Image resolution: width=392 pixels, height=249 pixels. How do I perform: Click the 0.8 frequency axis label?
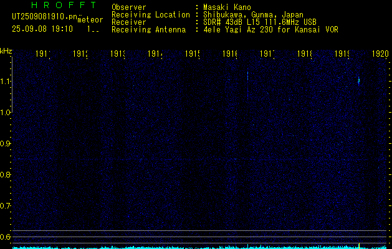(5, 174)
